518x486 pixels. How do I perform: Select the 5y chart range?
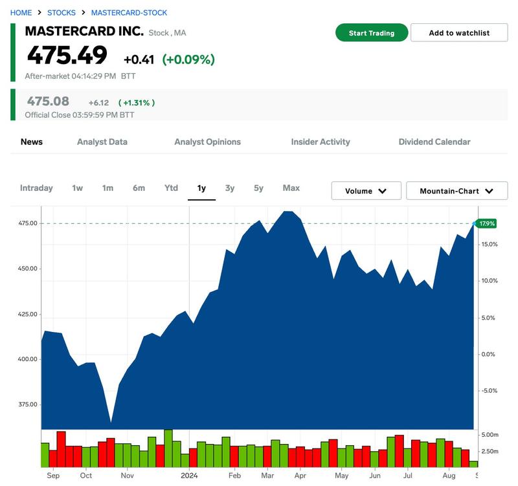[x=258, y=188]
